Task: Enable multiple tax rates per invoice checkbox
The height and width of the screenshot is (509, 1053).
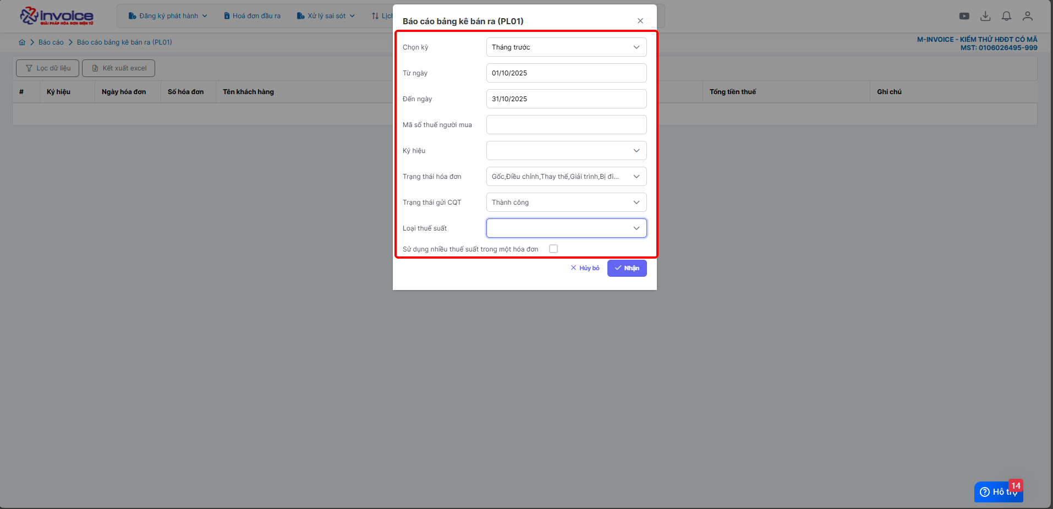Action: [x=553, y=249]
